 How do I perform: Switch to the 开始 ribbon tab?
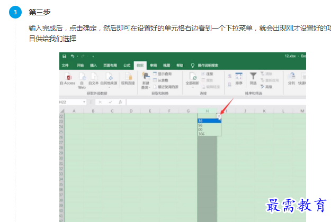[x=80, y=66]
